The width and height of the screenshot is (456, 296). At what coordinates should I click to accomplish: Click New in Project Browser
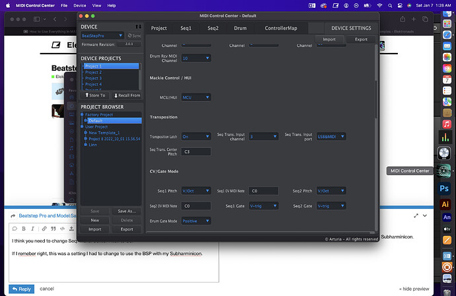pyautogui.click(x=95, y=221)
